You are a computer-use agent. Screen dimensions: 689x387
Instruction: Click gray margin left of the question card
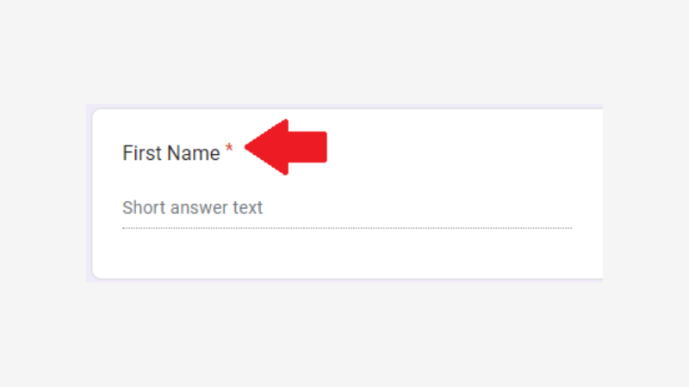tap(43, 193)
